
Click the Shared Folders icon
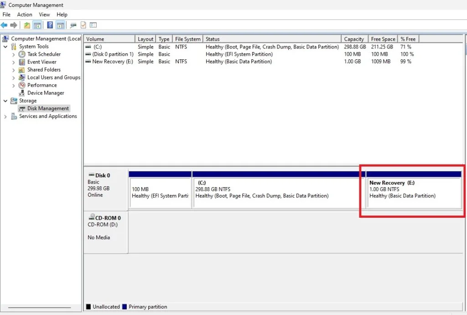[22, 70]
